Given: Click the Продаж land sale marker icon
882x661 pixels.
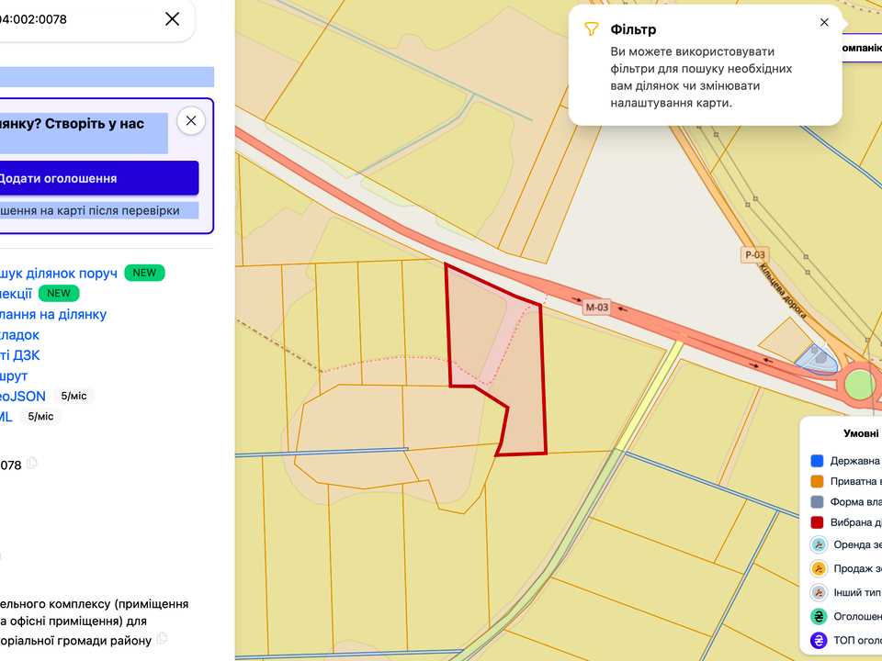Looking at the screenshot, I should point(819,569).
